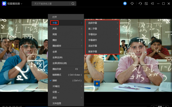Choose 全屏(拉伸) option
Image resolution: width=172 pixels, height=107 pixels.
[66, 57]
